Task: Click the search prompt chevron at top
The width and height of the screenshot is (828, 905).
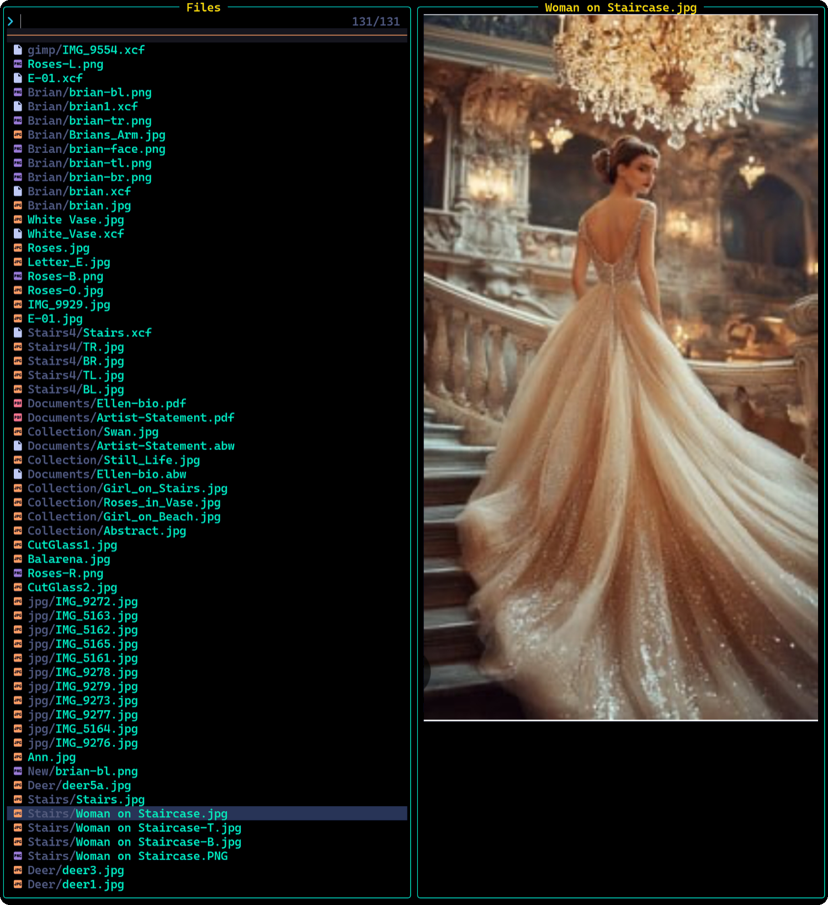Action: pos(10,22)
